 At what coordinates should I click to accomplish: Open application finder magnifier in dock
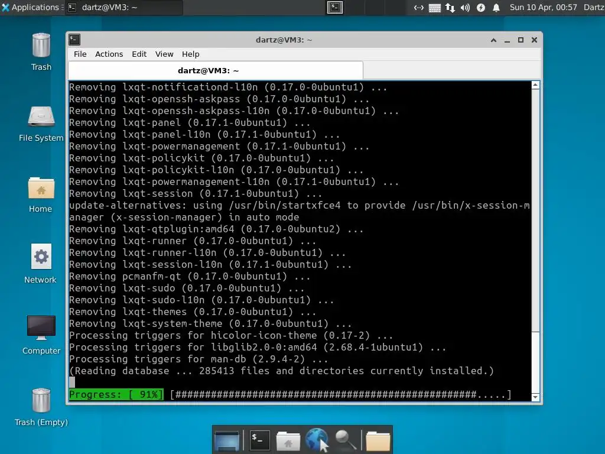pyautogui.click(x=345, y=440)
